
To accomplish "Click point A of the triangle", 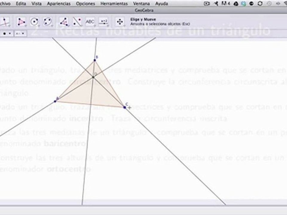I will pyautogui.click(x=55, y=101).
